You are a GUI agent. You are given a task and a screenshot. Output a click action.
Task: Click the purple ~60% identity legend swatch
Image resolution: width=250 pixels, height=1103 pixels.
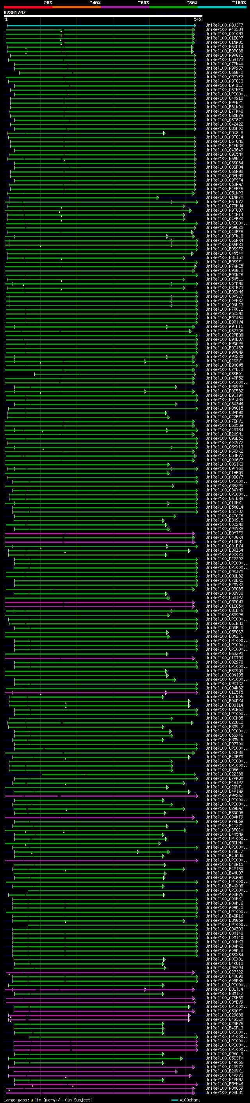pyautogui.click(x=125, y=7)
